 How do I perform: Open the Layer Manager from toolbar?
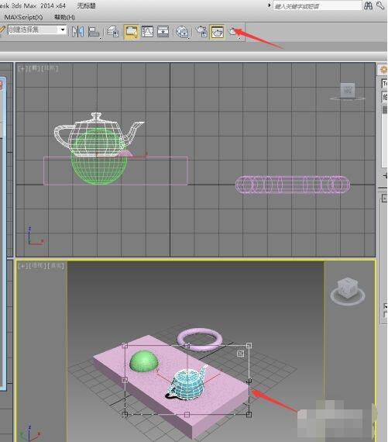pyautogui.click(x=113, y=32)
